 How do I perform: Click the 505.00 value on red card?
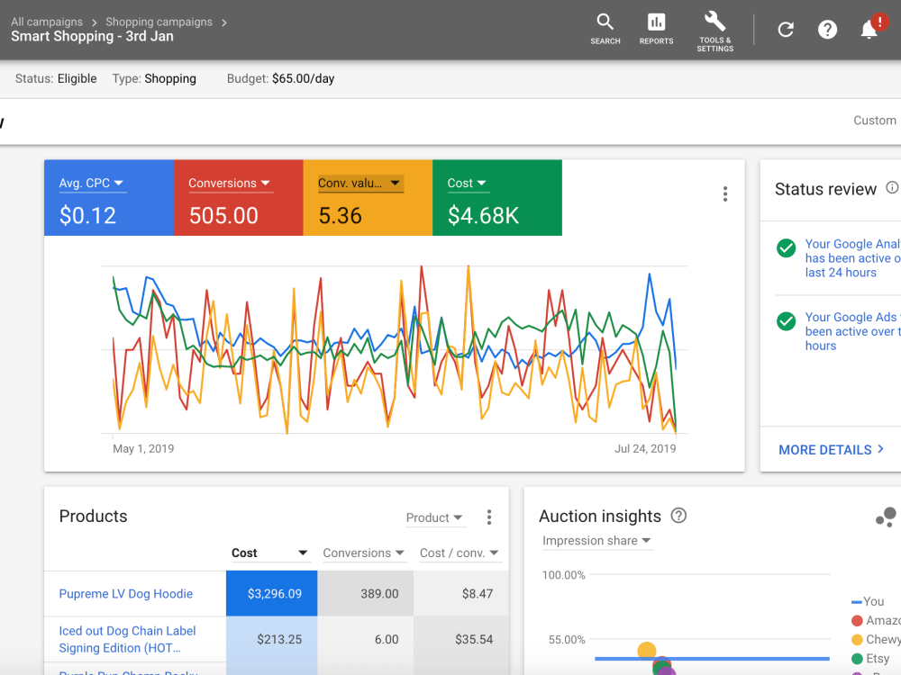[x=223, y=216]
